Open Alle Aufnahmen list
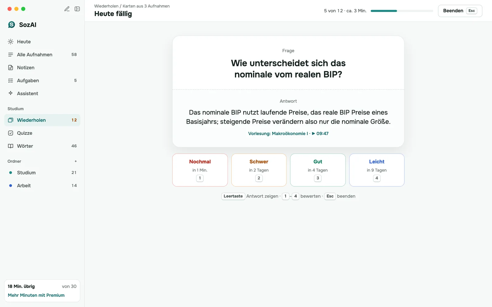The width and height of the screenshot is (492, 307). point(42,54)
